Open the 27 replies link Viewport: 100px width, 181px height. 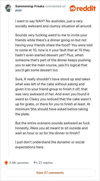pos(45,163)
